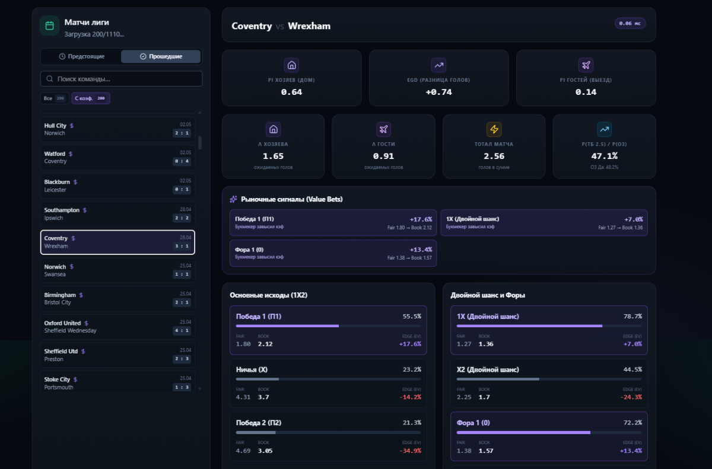Click the Фора 1 (0) outcome card
This screenshot has height=469, width=712.
(549, 436)
